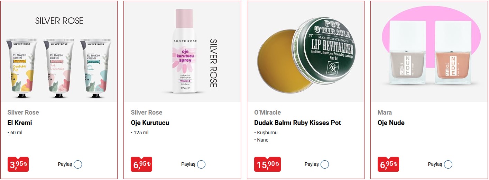
Task: Click the Paylaş circle for Oje Nude
Action: (x=448, y=164)
